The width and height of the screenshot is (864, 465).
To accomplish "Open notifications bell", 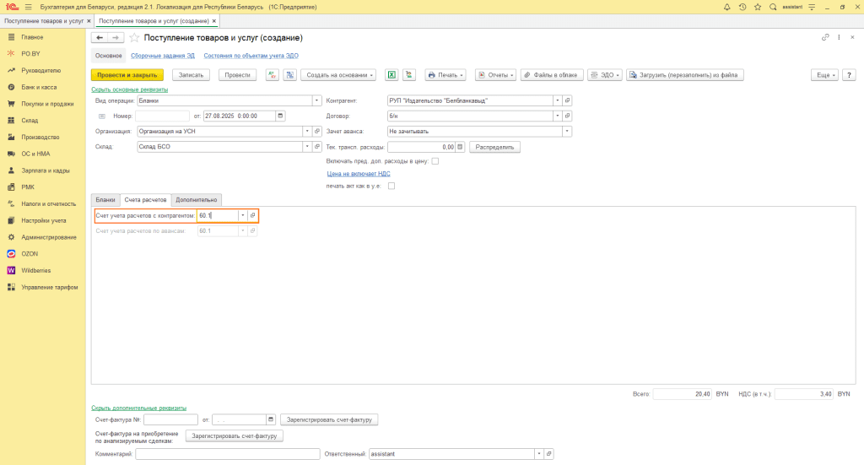I will (726, 7).
